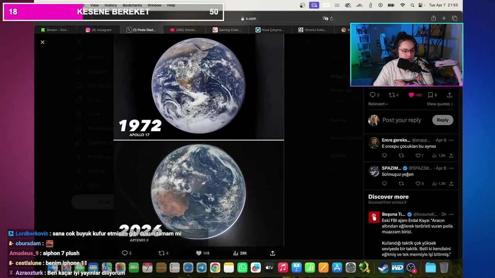The width and height of the screenshot is (495, 278).
Task: Open more options on Boşuna Tı post
Action: [x=451, y=214]
